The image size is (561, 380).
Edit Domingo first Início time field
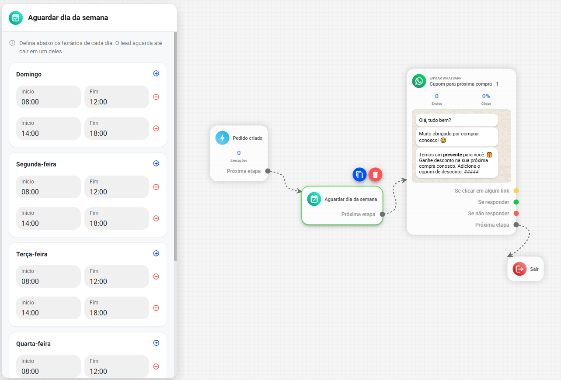point(49,97)
